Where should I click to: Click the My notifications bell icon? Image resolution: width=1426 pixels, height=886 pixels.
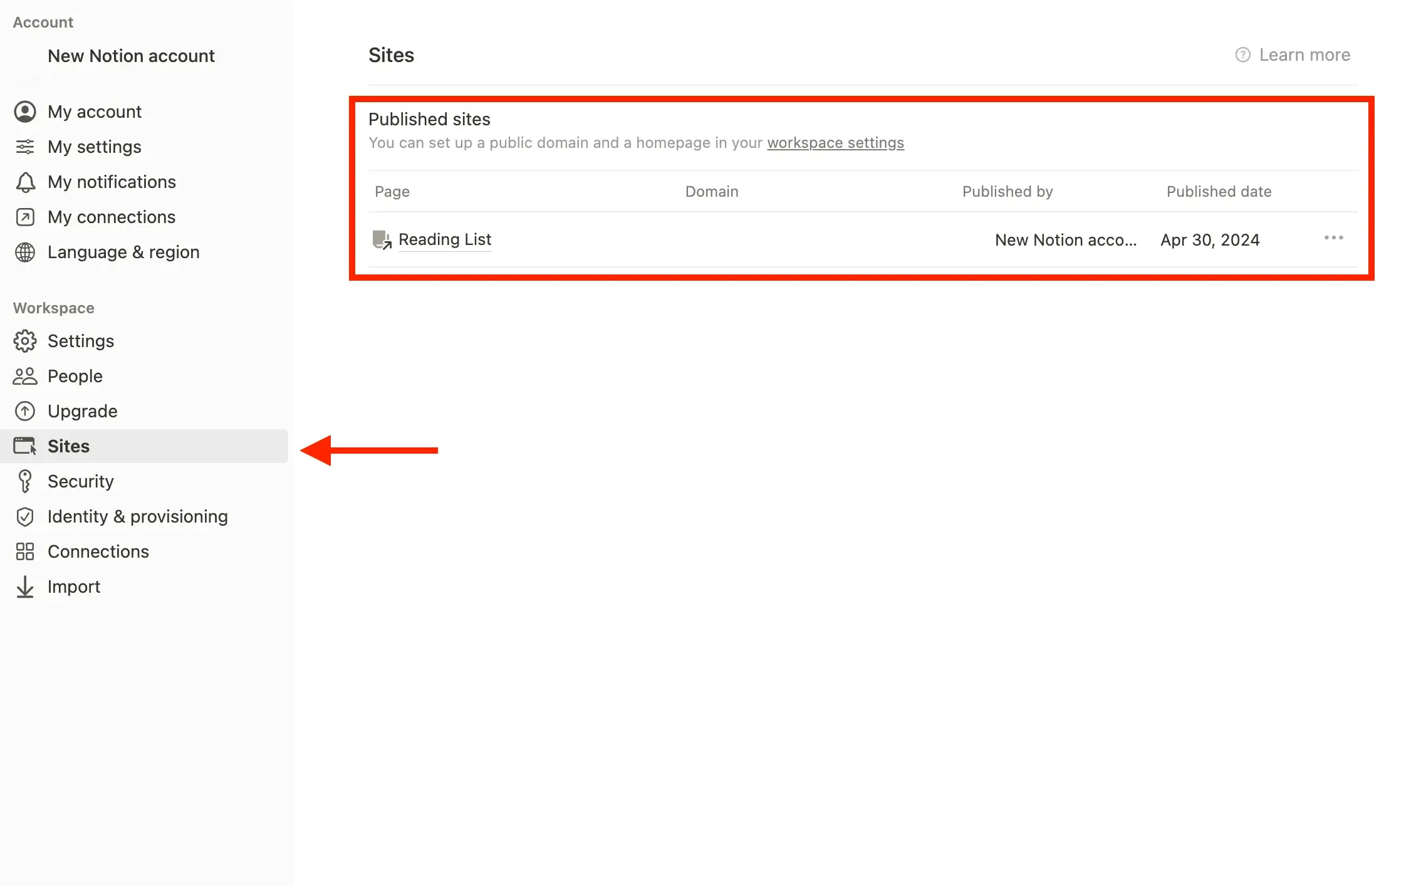(26, 182)
